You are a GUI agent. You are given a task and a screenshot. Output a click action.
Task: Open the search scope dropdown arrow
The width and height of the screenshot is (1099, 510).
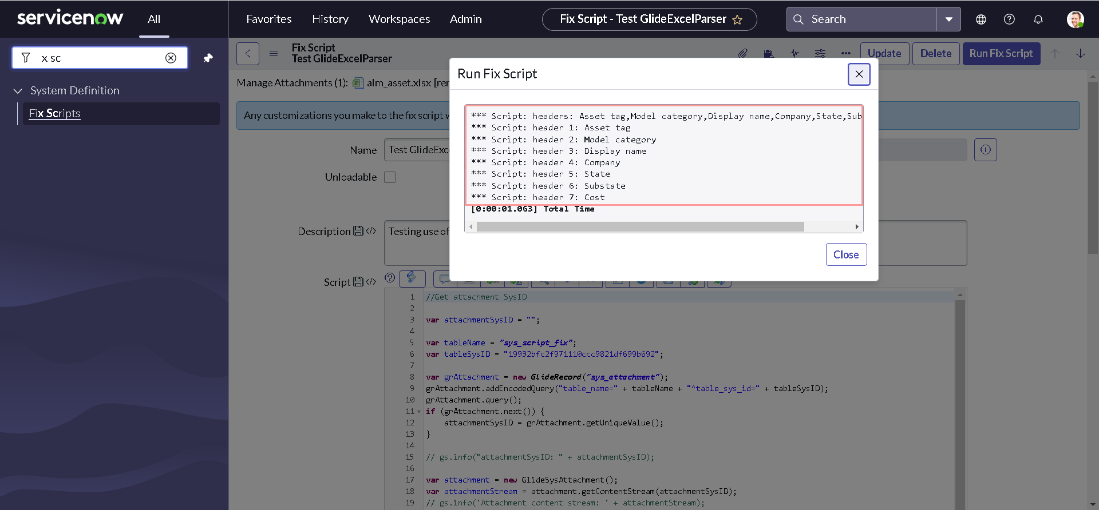tap(949, 19)
